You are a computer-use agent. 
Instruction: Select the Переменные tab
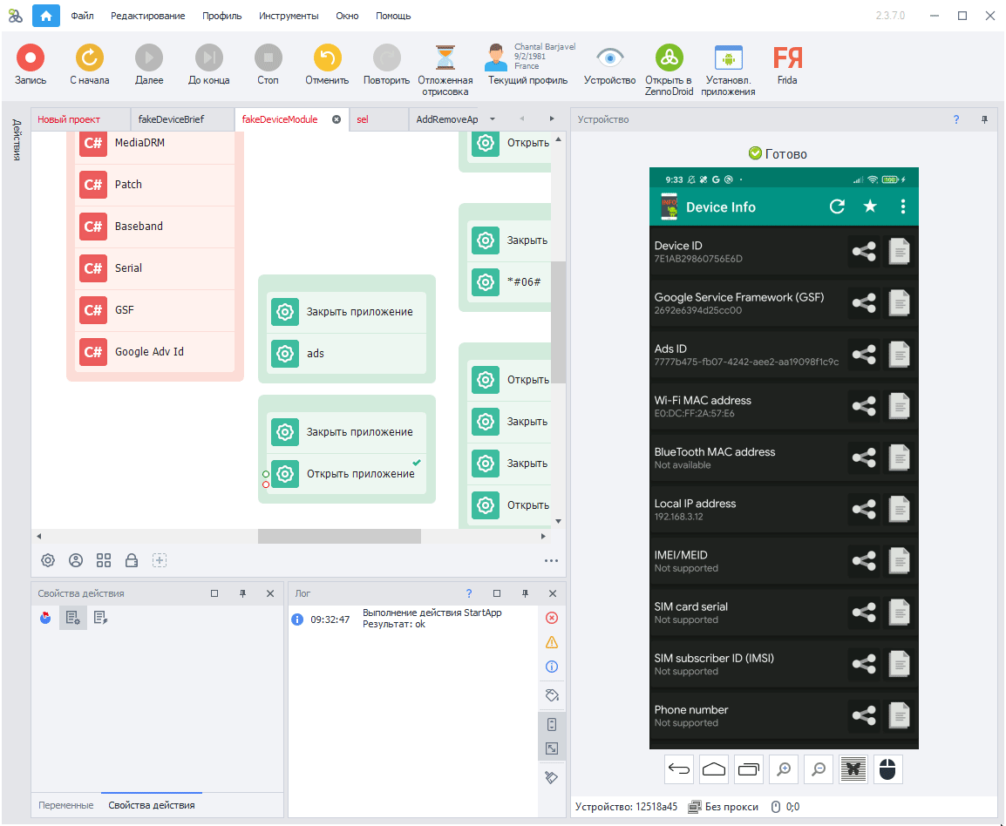tap(66, 805)
